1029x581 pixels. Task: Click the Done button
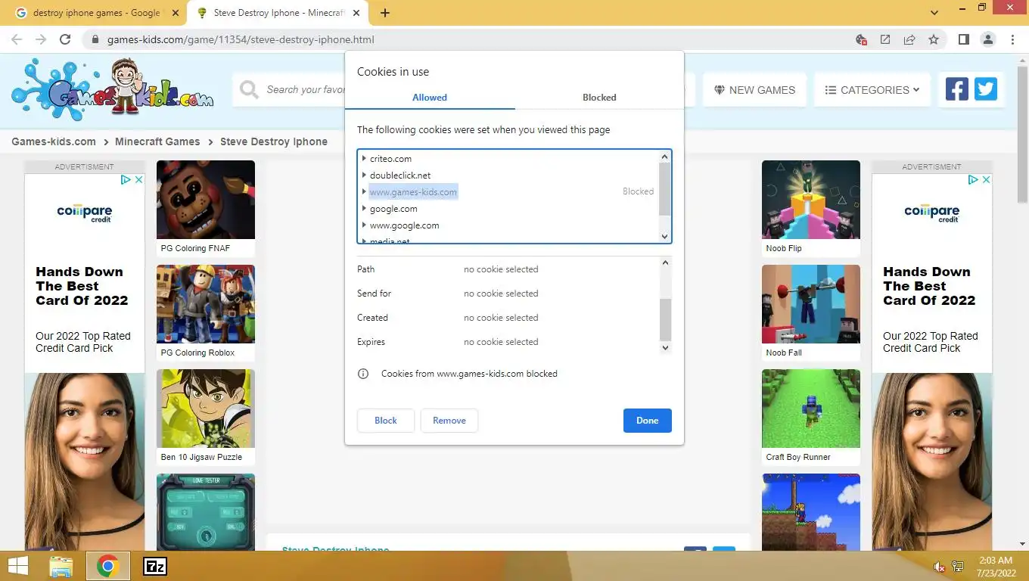[648, 421]
